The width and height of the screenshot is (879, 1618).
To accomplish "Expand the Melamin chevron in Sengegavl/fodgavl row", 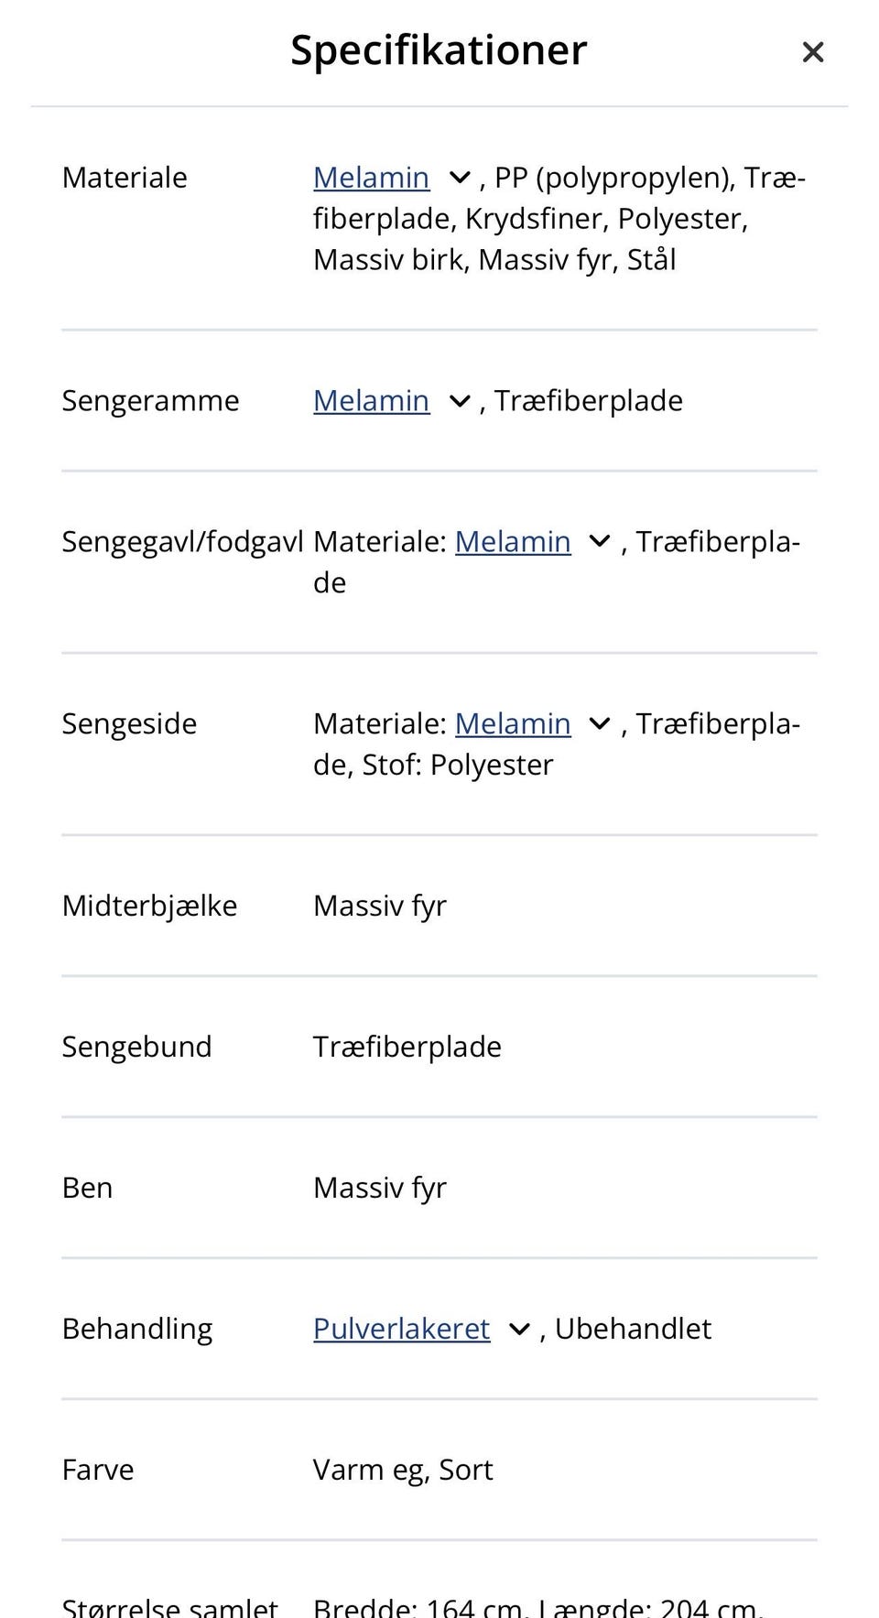I will point(598,543).
